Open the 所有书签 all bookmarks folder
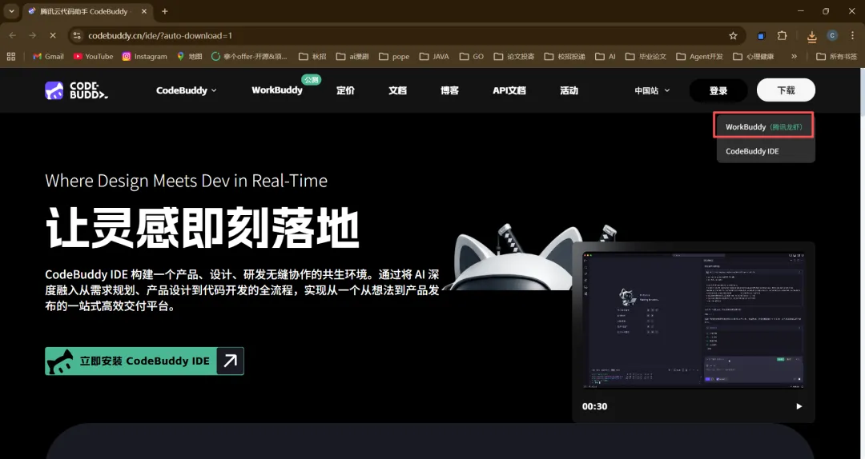This screenshot has height=459, width=865. click(836, 56)
